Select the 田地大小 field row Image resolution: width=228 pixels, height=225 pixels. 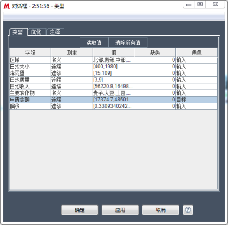[113, 67]
